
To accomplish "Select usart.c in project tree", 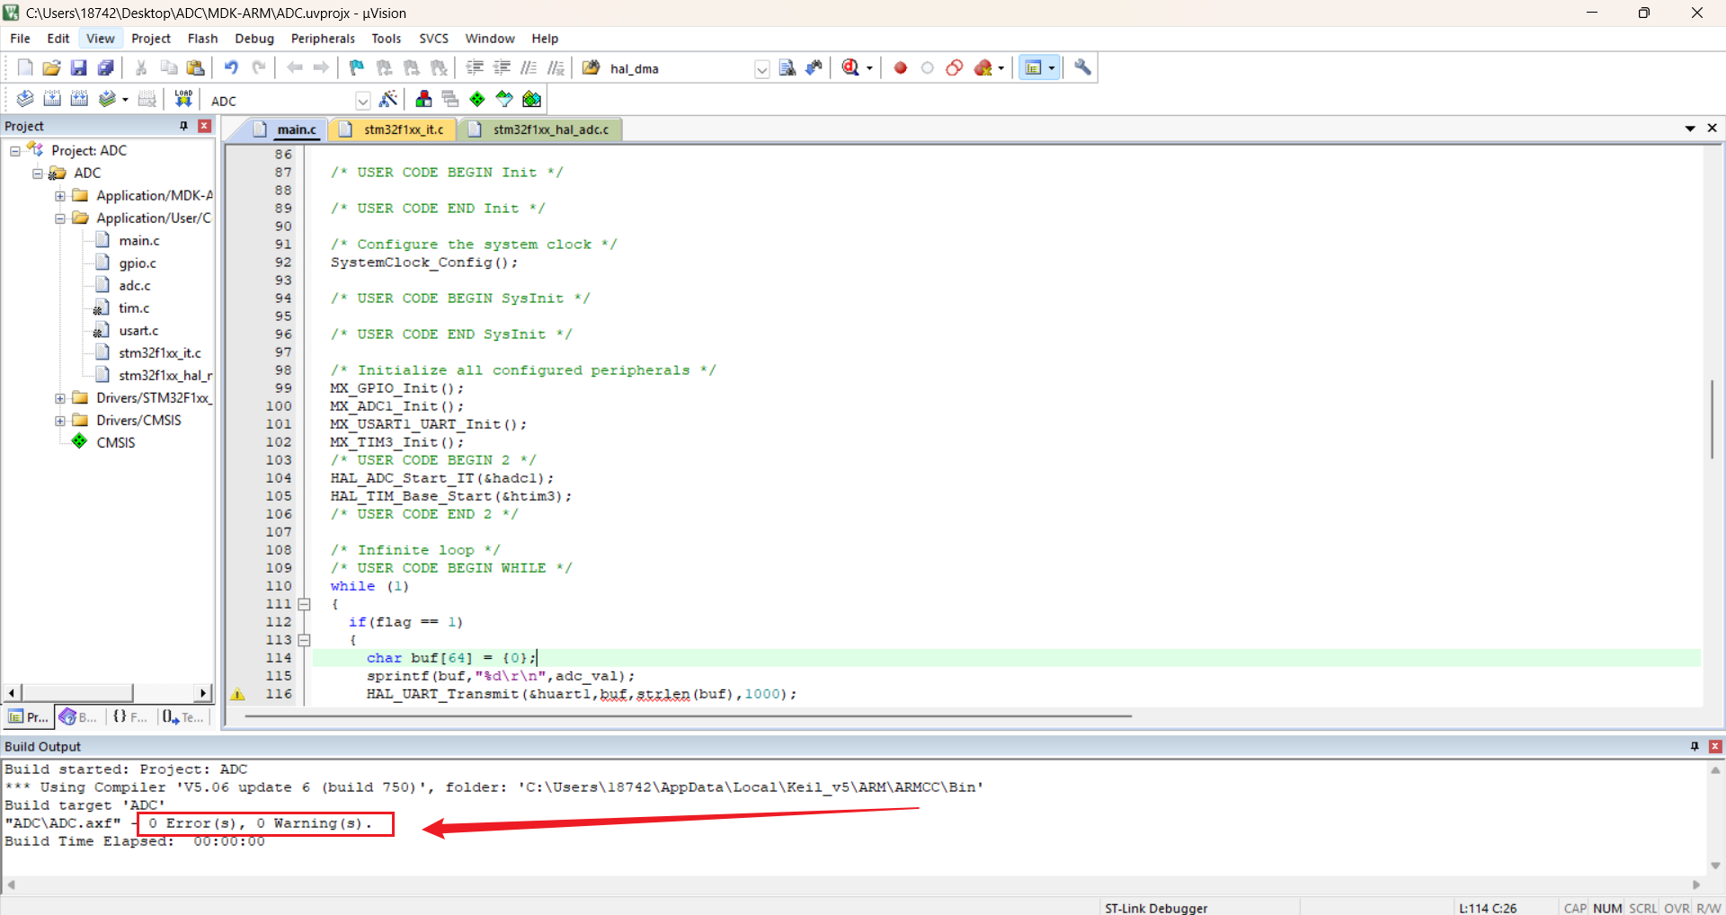I will tap(138, 330).
